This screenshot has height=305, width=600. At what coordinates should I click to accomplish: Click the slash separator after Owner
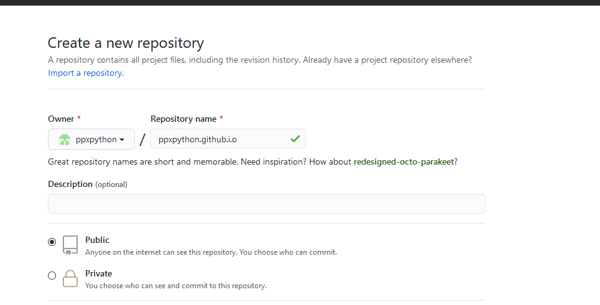[x=142, y=140]
